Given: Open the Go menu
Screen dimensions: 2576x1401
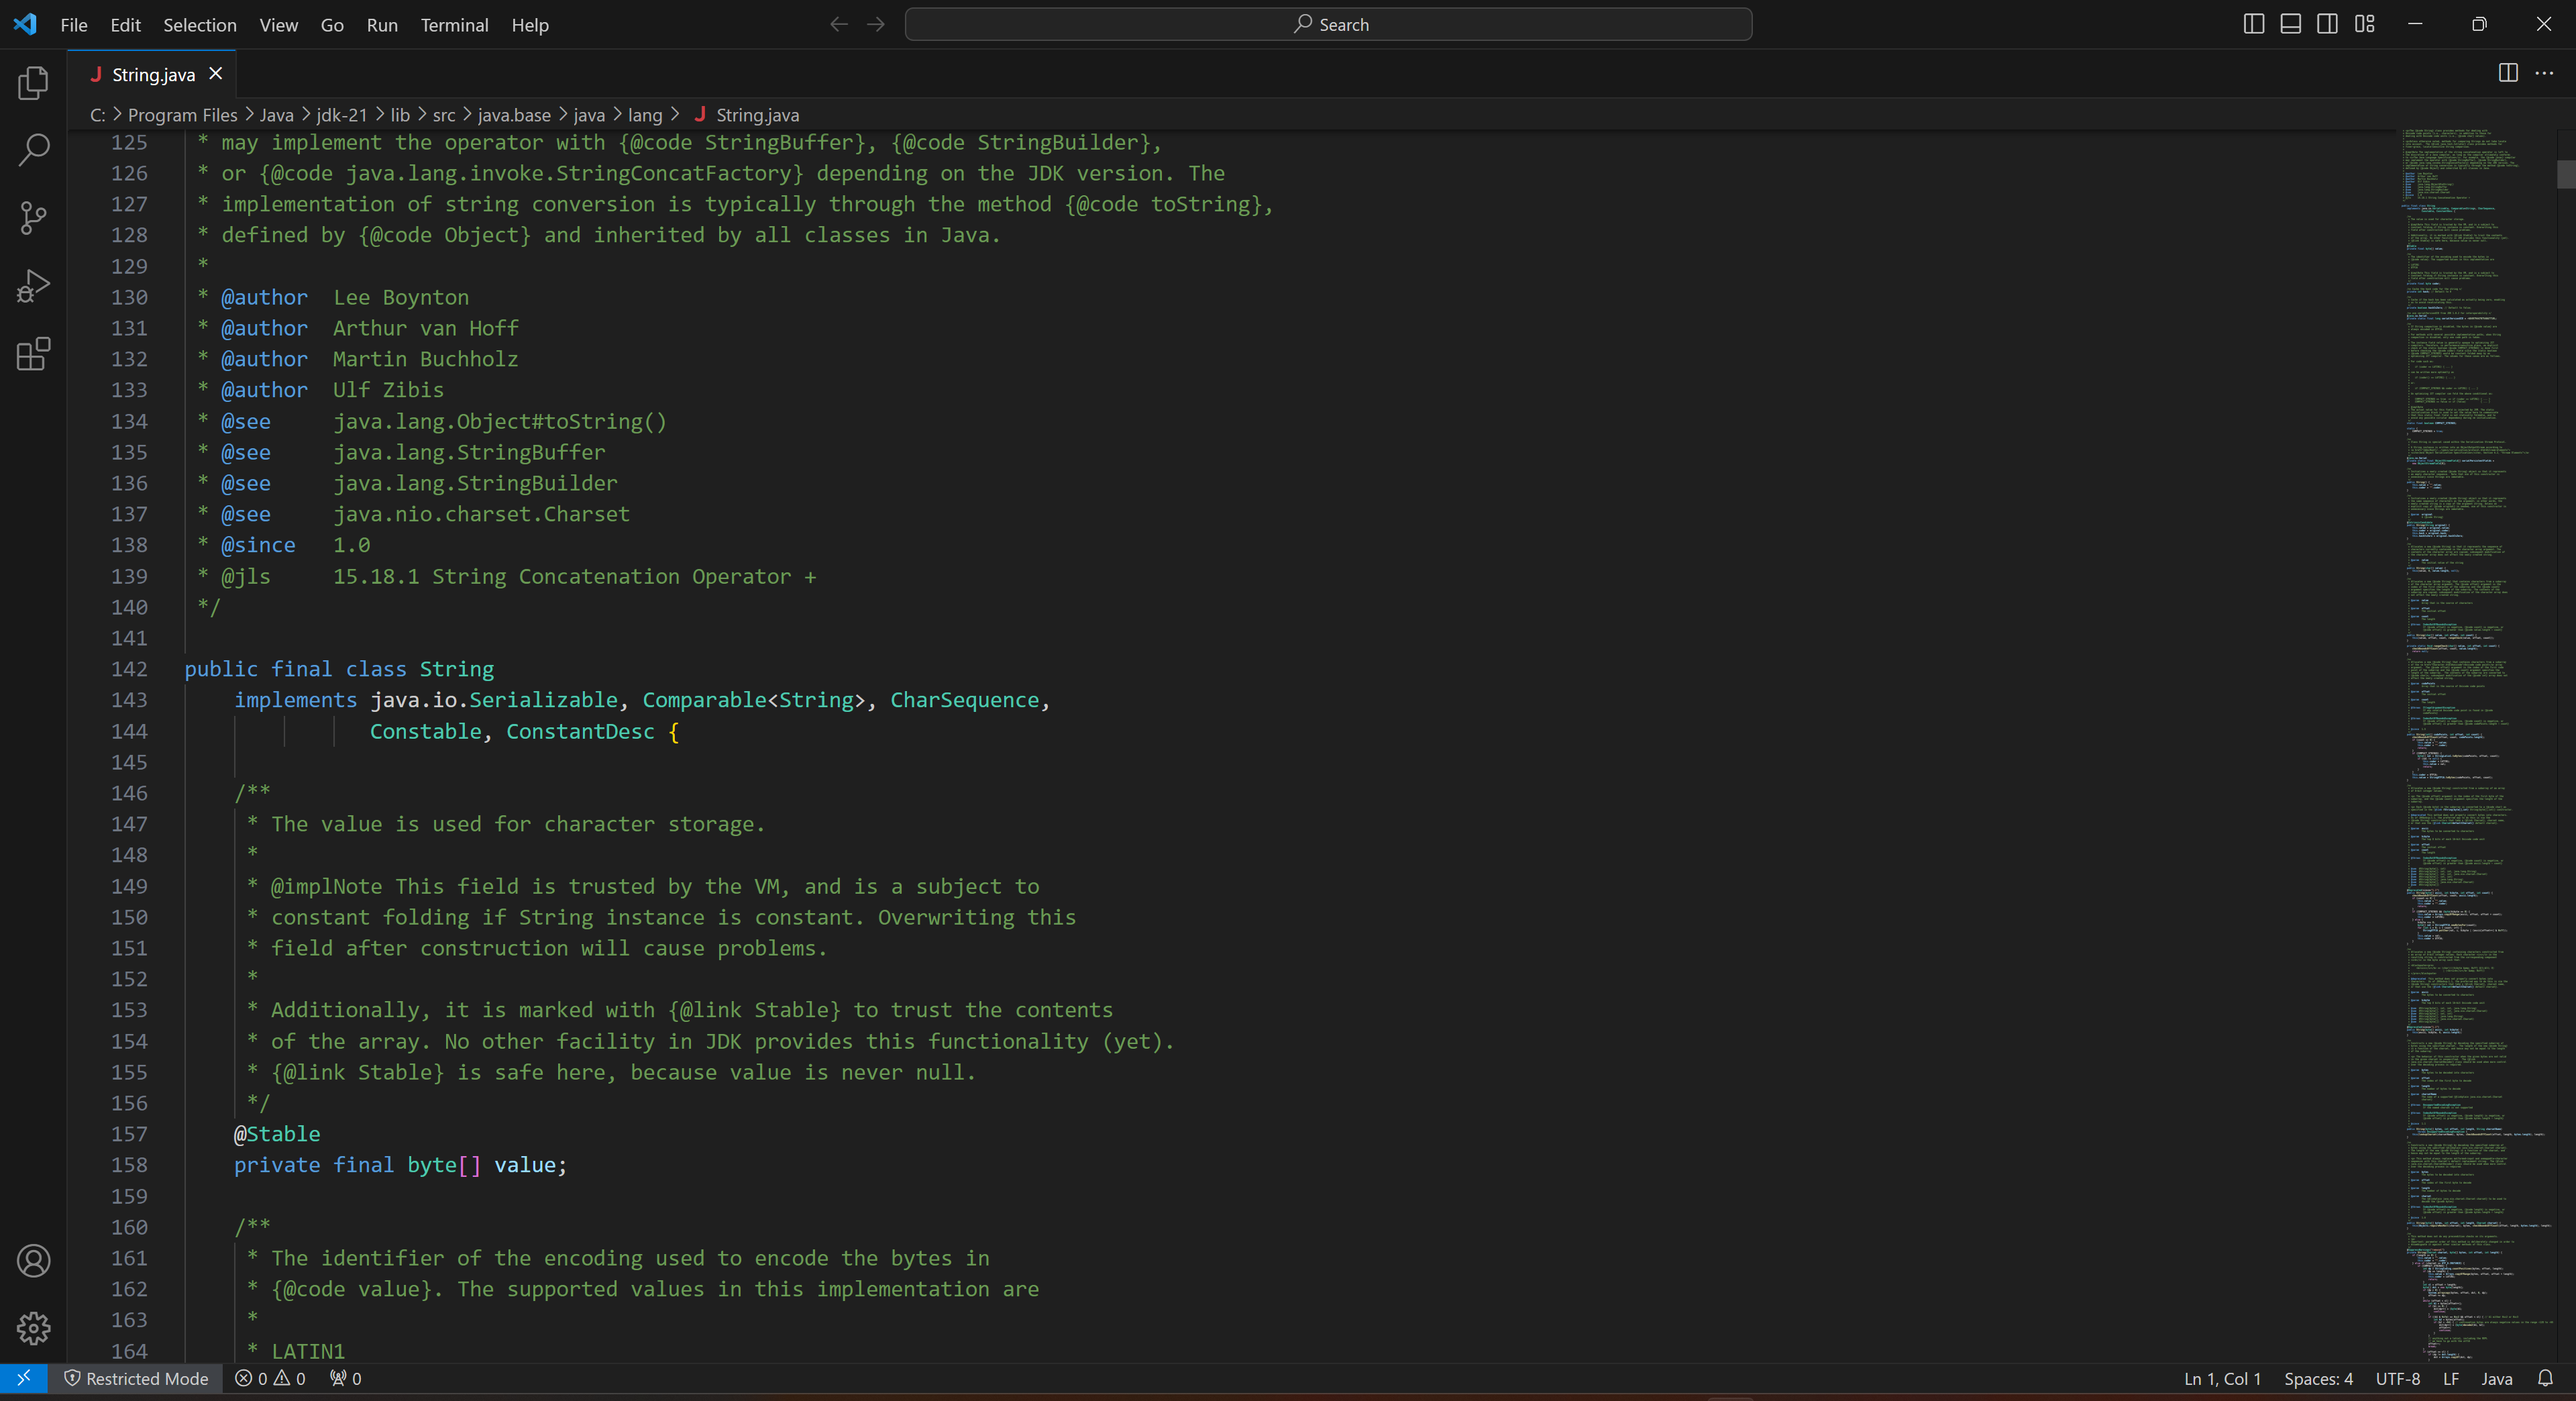Looking at the screenshot, I should coord(332,25).
